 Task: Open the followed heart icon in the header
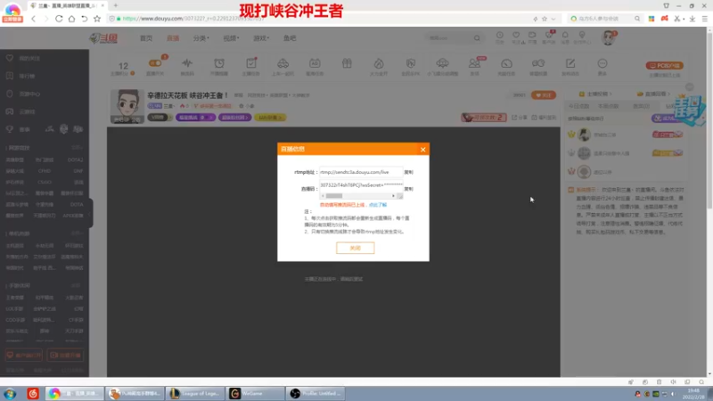(516, 35)
